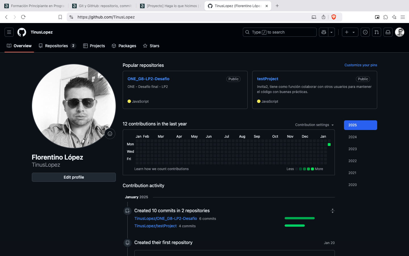Screen dimensions: 409x256
Task: Click the first repository timeline icon
Action: (128, 243)
